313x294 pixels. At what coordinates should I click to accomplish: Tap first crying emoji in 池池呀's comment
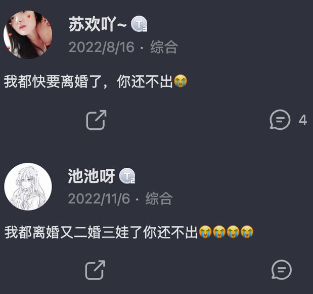(x=205, y=232)
